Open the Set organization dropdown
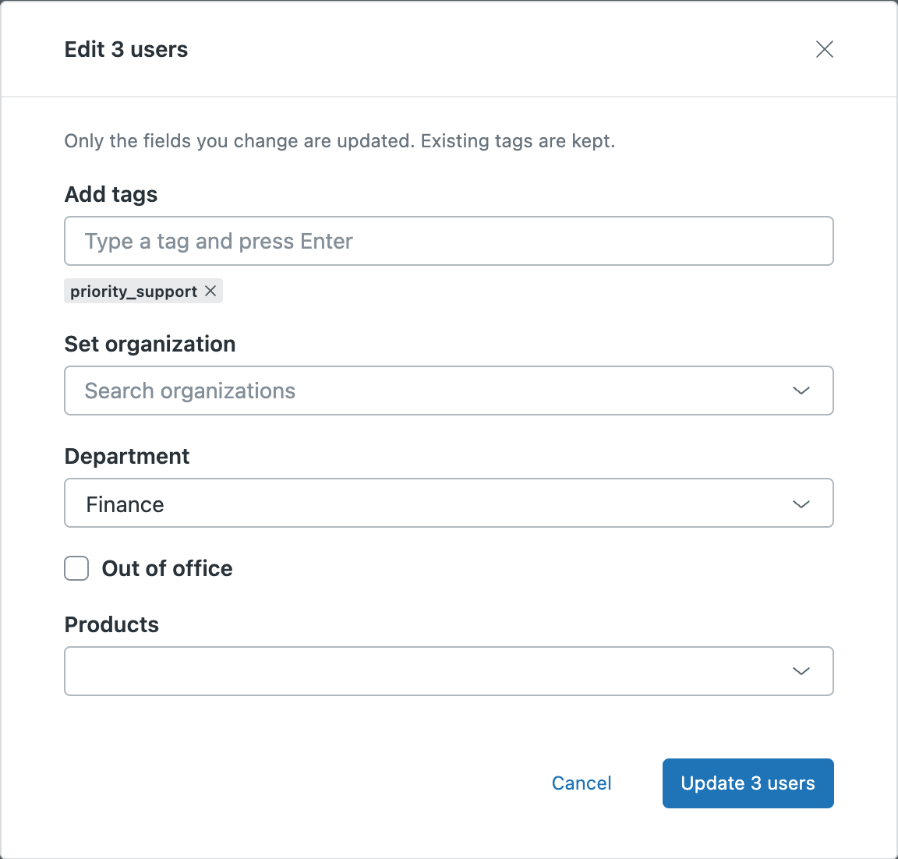898x859 pixels. (448, 391)
